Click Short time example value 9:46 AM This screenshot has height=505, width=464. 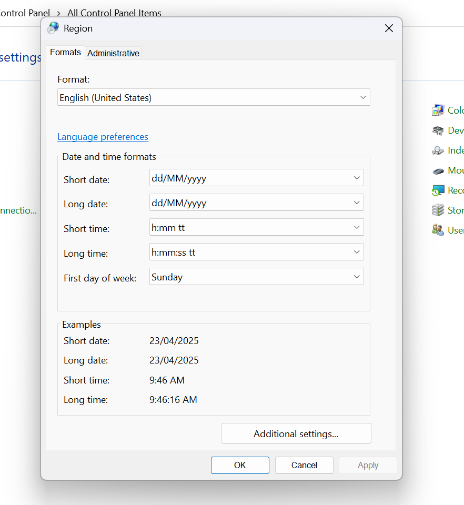click(167, 380)
